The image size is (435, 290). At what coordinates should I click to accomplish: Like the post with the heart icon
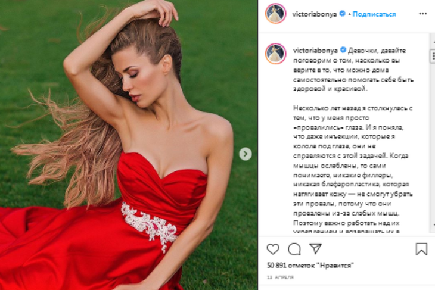point(273,249)
